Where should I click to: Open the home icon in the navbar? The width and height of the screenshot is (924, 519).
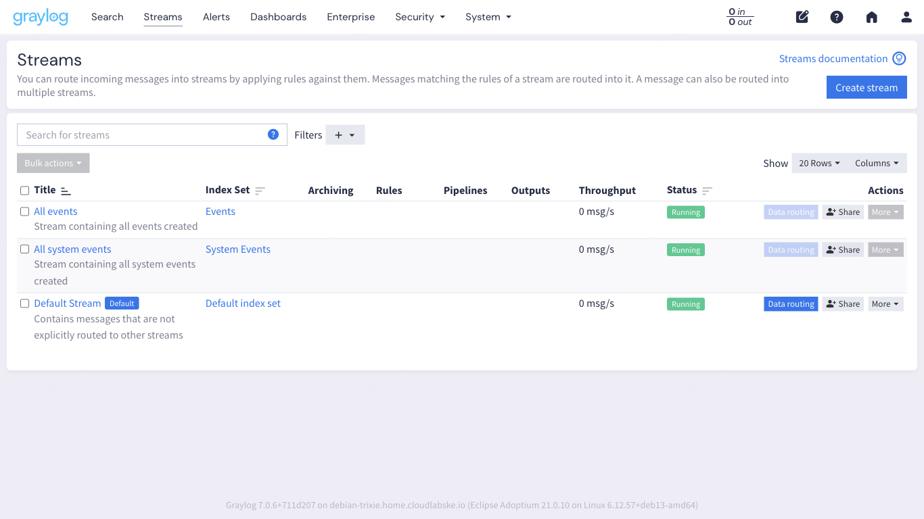pyautogui.click(x=871, y=17)
